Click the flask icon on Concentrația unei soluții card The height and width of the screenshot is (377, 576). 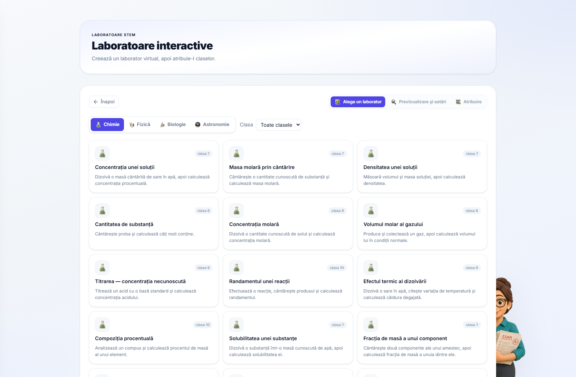(x=102, y=154)
